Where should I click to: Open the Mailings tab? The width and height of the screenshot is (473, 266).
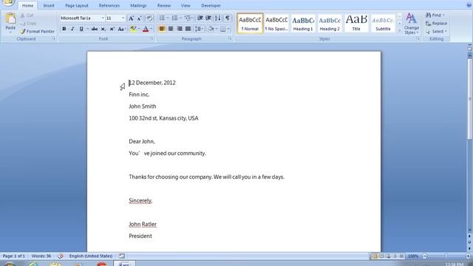point(138,5)
